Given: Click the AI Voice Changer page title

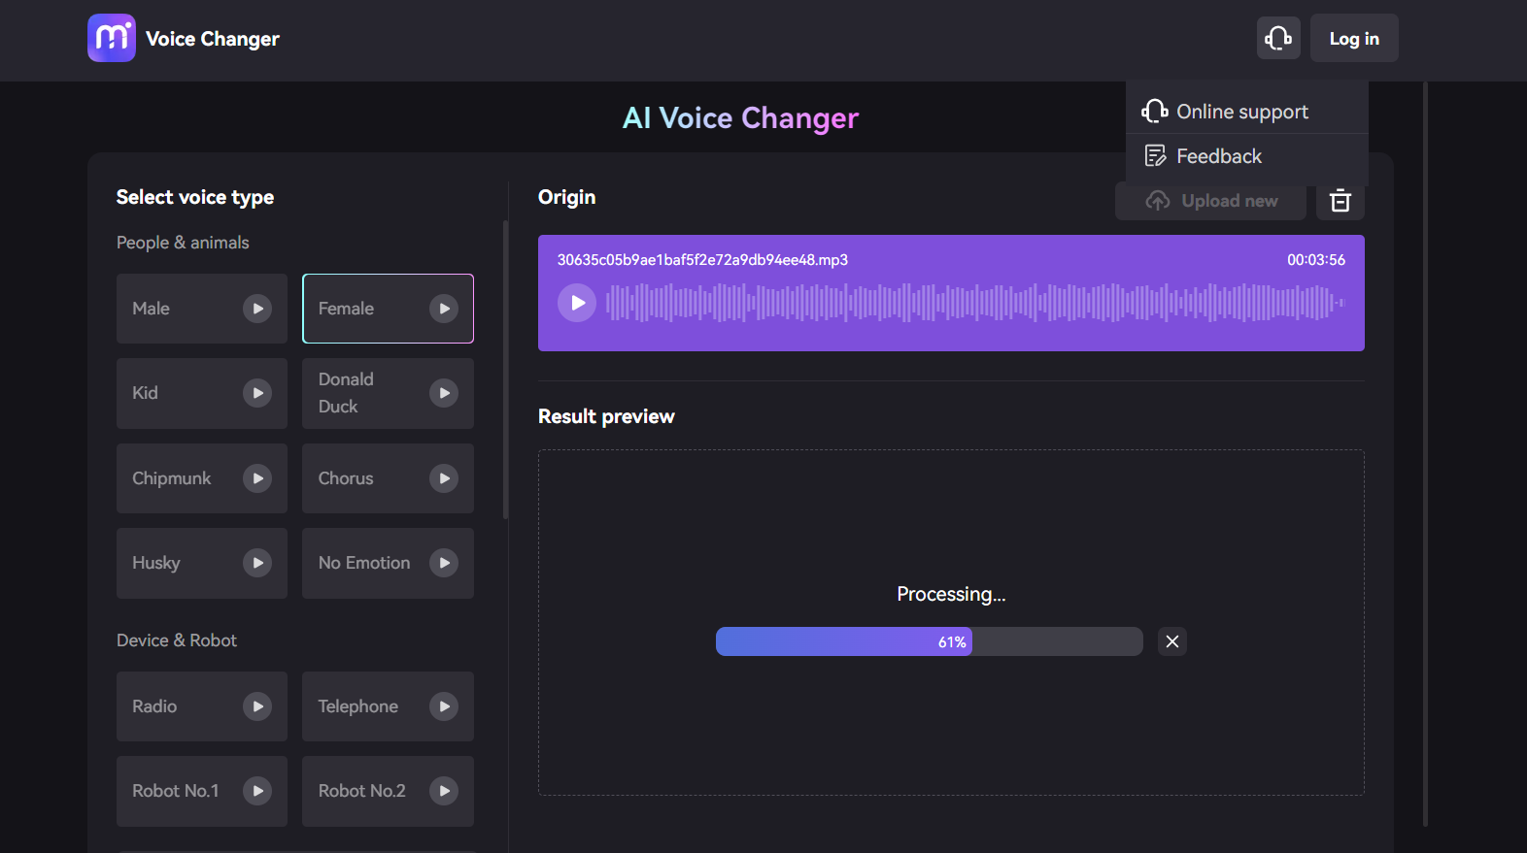Looking at the screenshot, I should (x=740, y=117).
